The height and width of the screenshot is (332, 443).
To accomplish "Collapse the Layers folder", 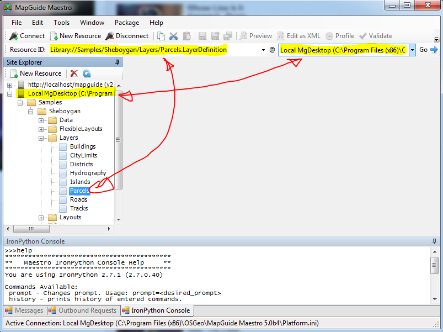I will [x=41, y=138].
